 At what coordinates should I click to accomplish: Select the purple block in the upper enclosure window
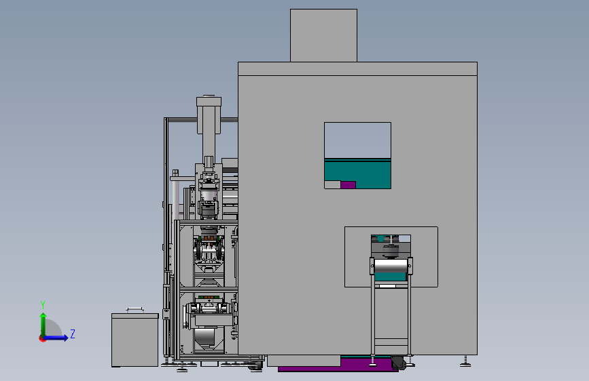point(348,185)
